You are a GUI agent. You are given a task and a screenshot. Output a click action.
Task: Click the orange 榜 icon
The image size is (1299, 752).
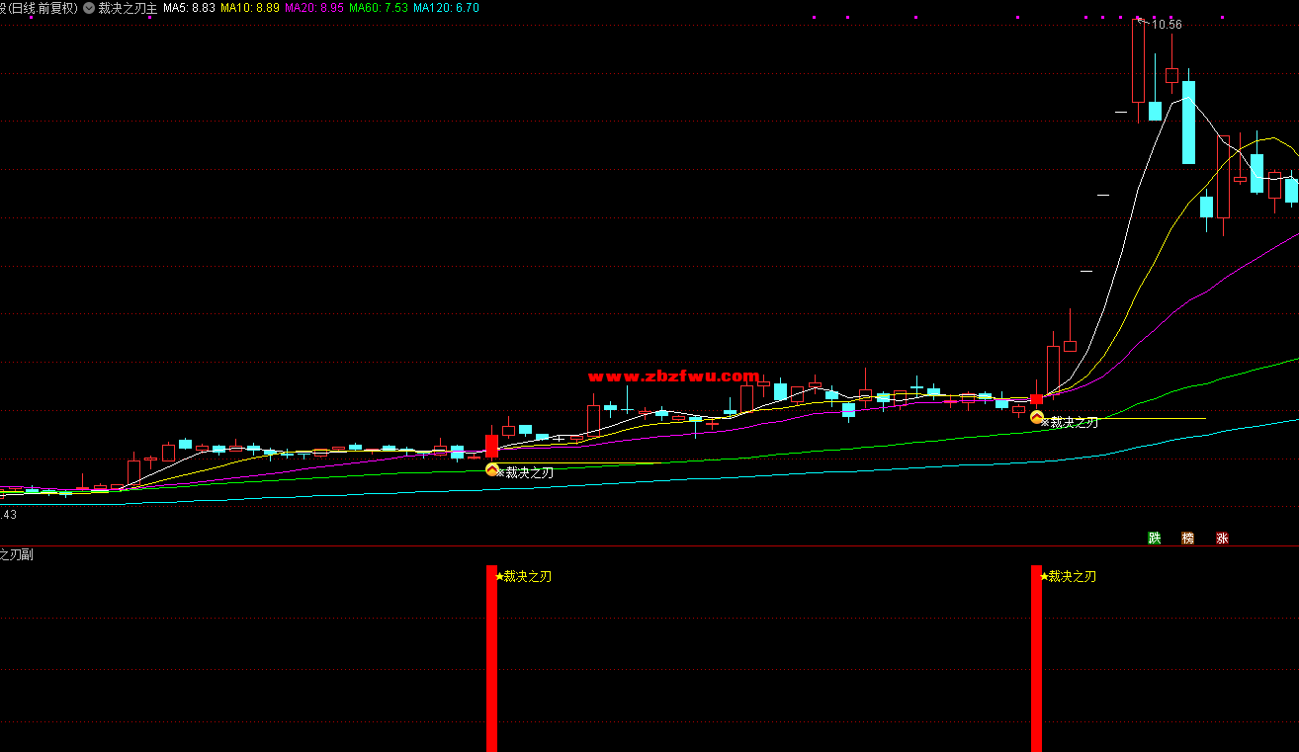point(1188,539)
